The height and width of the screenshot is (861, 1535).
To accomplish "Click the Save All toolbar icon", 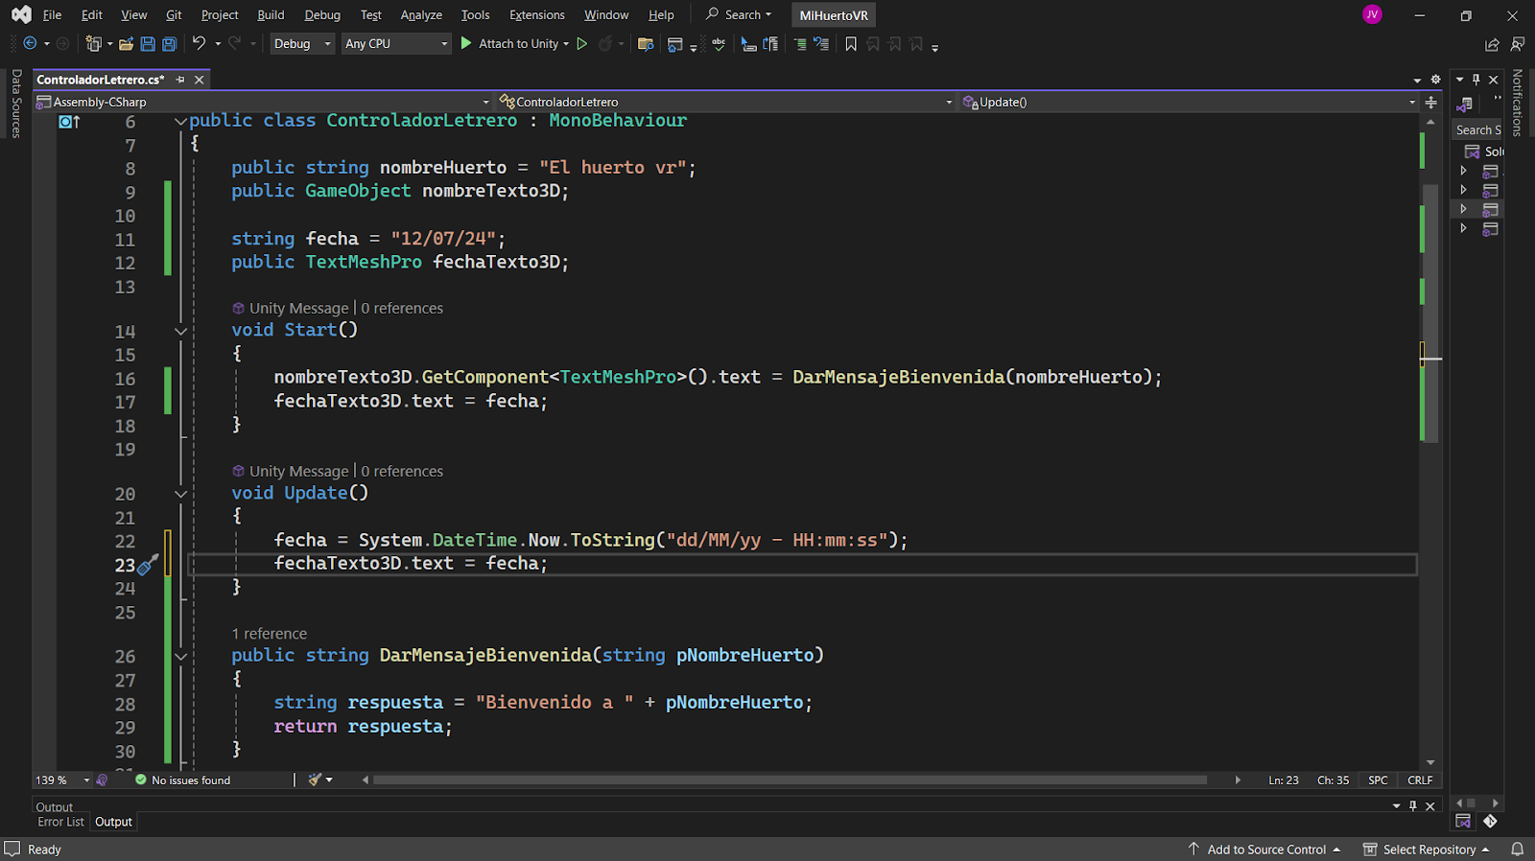I will pos(169,44).
